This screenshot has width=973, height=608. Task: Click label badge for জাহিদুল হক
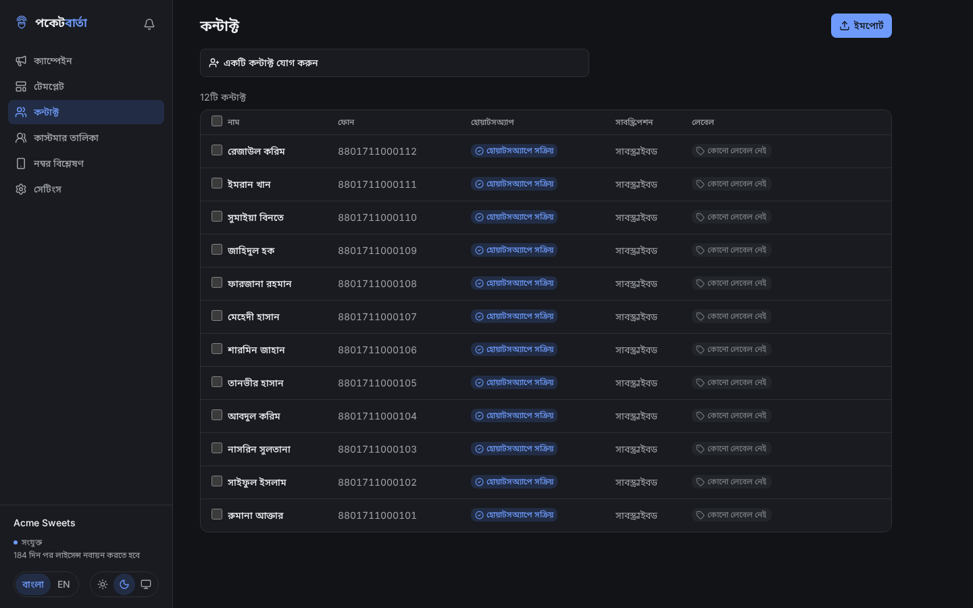(731, 250)
